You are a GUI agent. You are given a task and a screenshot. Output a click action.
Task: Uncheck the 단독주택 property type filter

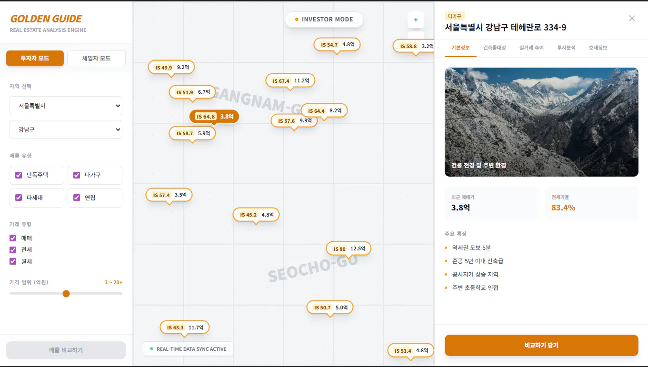click(19, 175)
